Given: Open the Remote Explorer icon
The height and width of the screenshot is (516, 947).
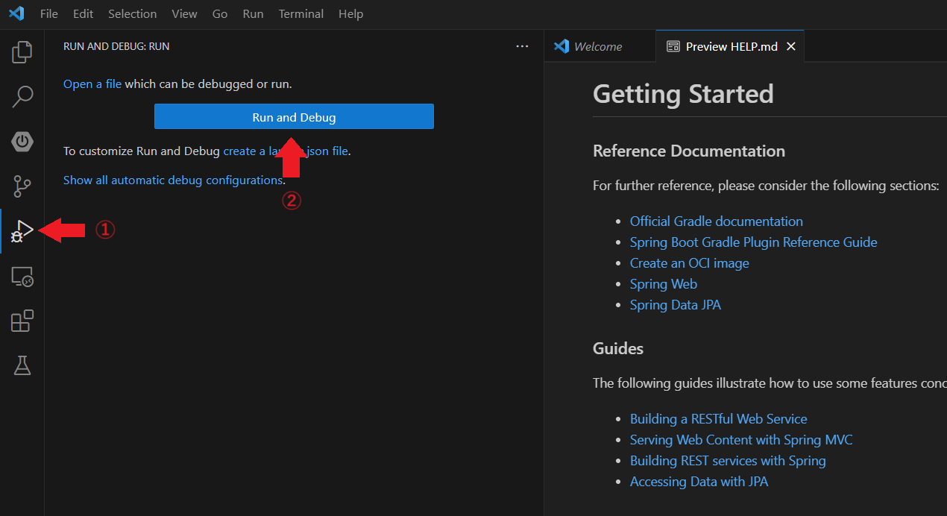Looking at the screenshot, I should click(22, 277).
